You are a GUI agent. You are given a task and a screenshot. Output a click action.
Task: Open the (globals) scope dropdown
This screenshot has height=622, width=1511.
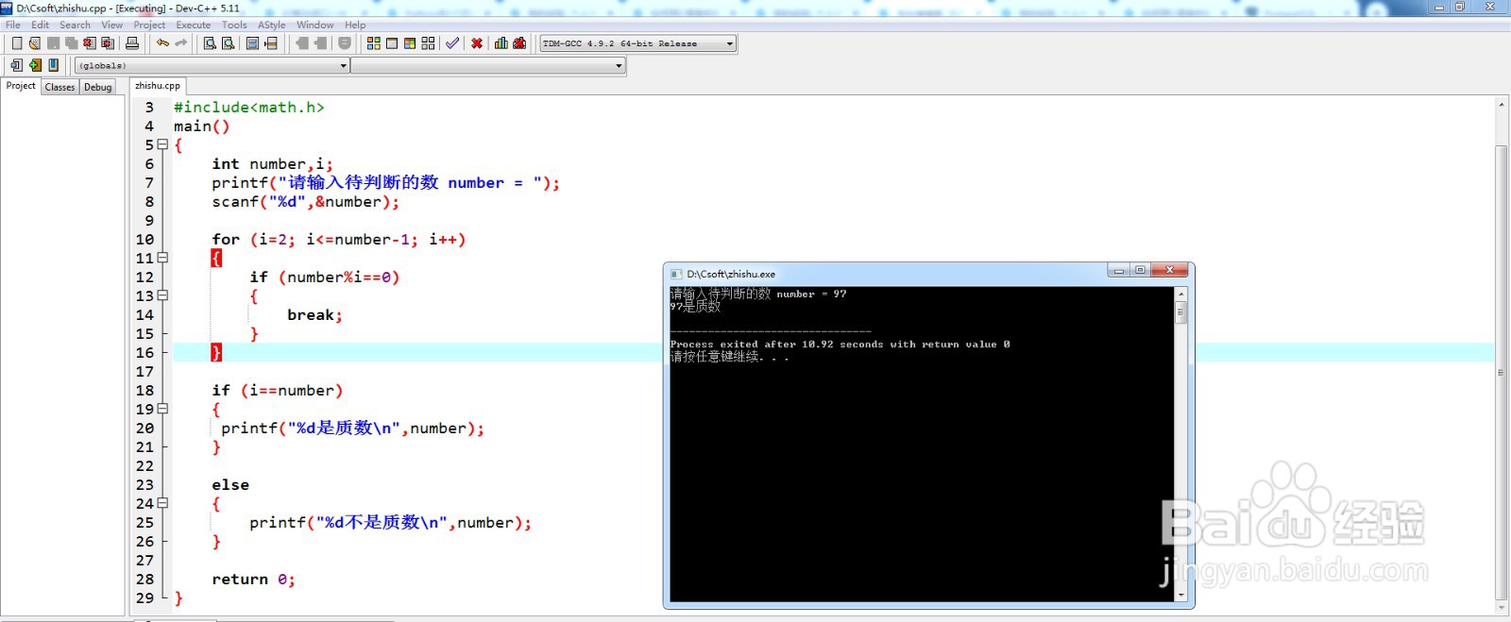click(212, 65)
